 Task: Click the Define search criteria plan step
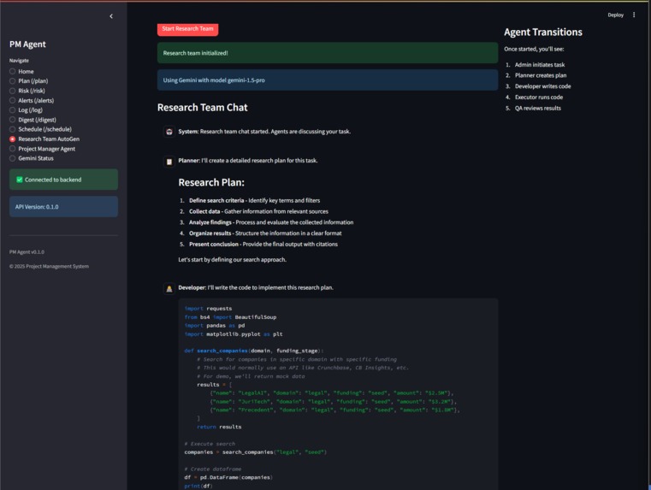point(255,200)
